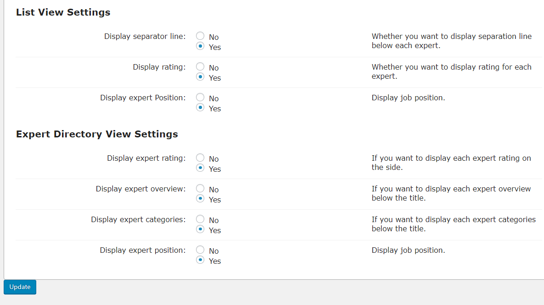Screen dimensions: 544x305
Task: Turn off Display expert overview
Action: point(200,188)
